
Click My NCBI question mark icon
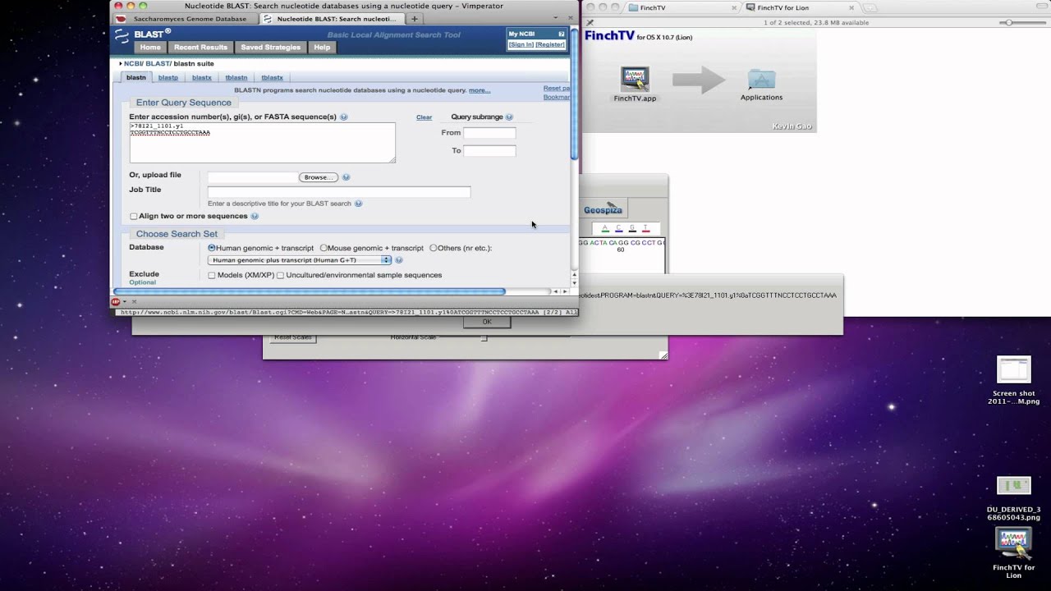click(562, 34)
